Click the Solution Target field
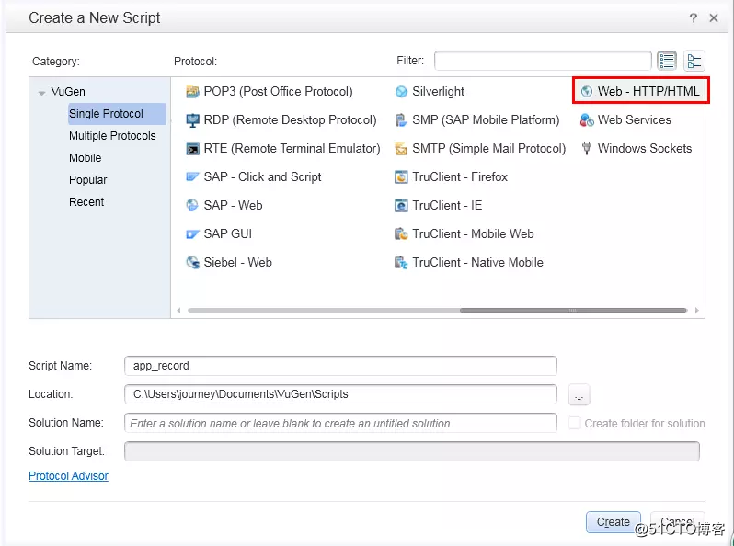The width and height of the screenshot is (734, 546). pos(412,451)
